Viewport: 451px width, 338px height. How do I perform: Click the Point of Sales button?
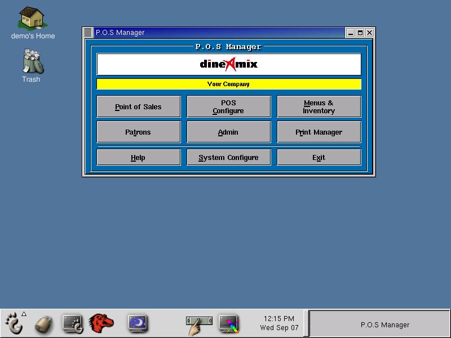pyautogui.click(x=139, y=106)
